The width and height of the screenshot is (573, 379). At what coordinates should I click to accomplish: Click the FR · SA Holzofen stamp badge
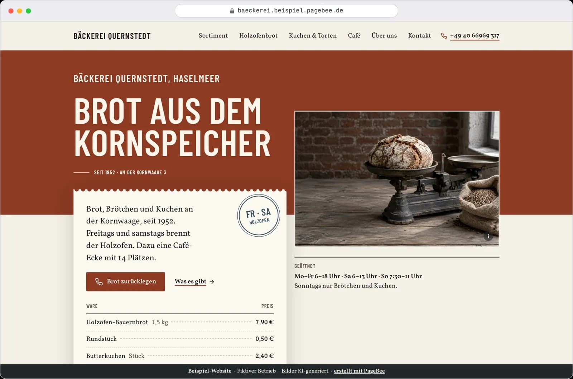259,216
